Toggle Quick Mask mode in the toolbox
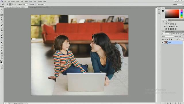The image size is (184, 104). (x=2, y=66)
